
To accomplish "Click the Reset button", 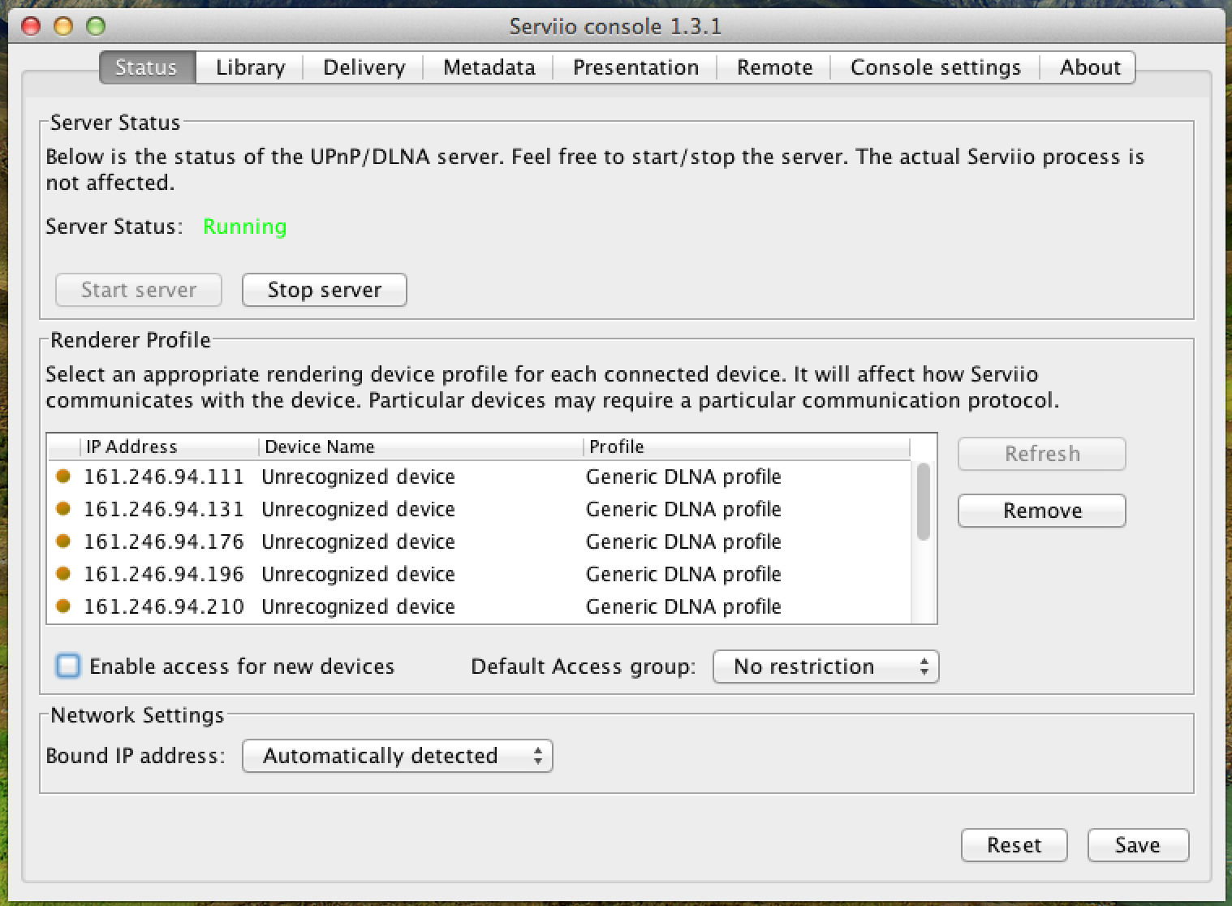I will coord(1014,845).
